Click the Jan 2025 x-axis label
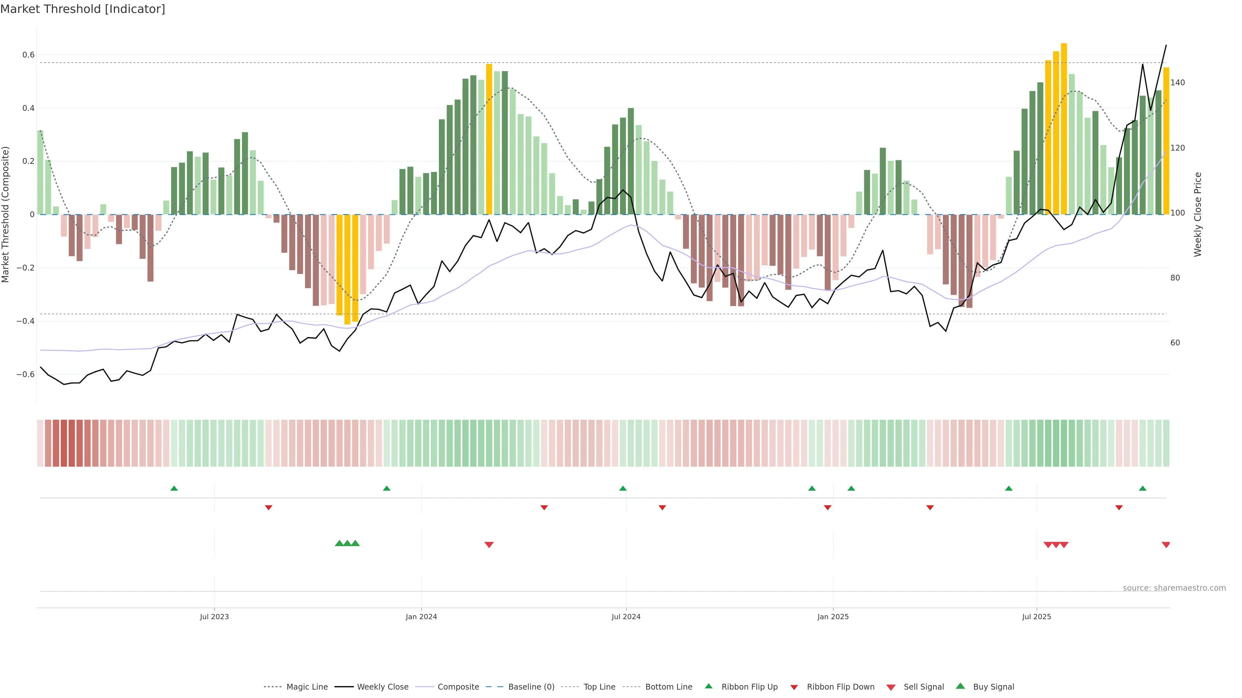The image size is (1242, 698). pyautogui.click(x=833, y=617)
